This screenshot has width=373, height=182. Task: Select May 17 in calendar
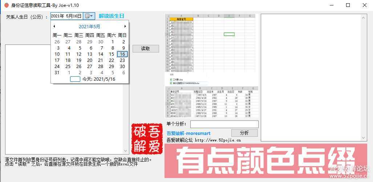pyautogui.click(x=57, y=60)
